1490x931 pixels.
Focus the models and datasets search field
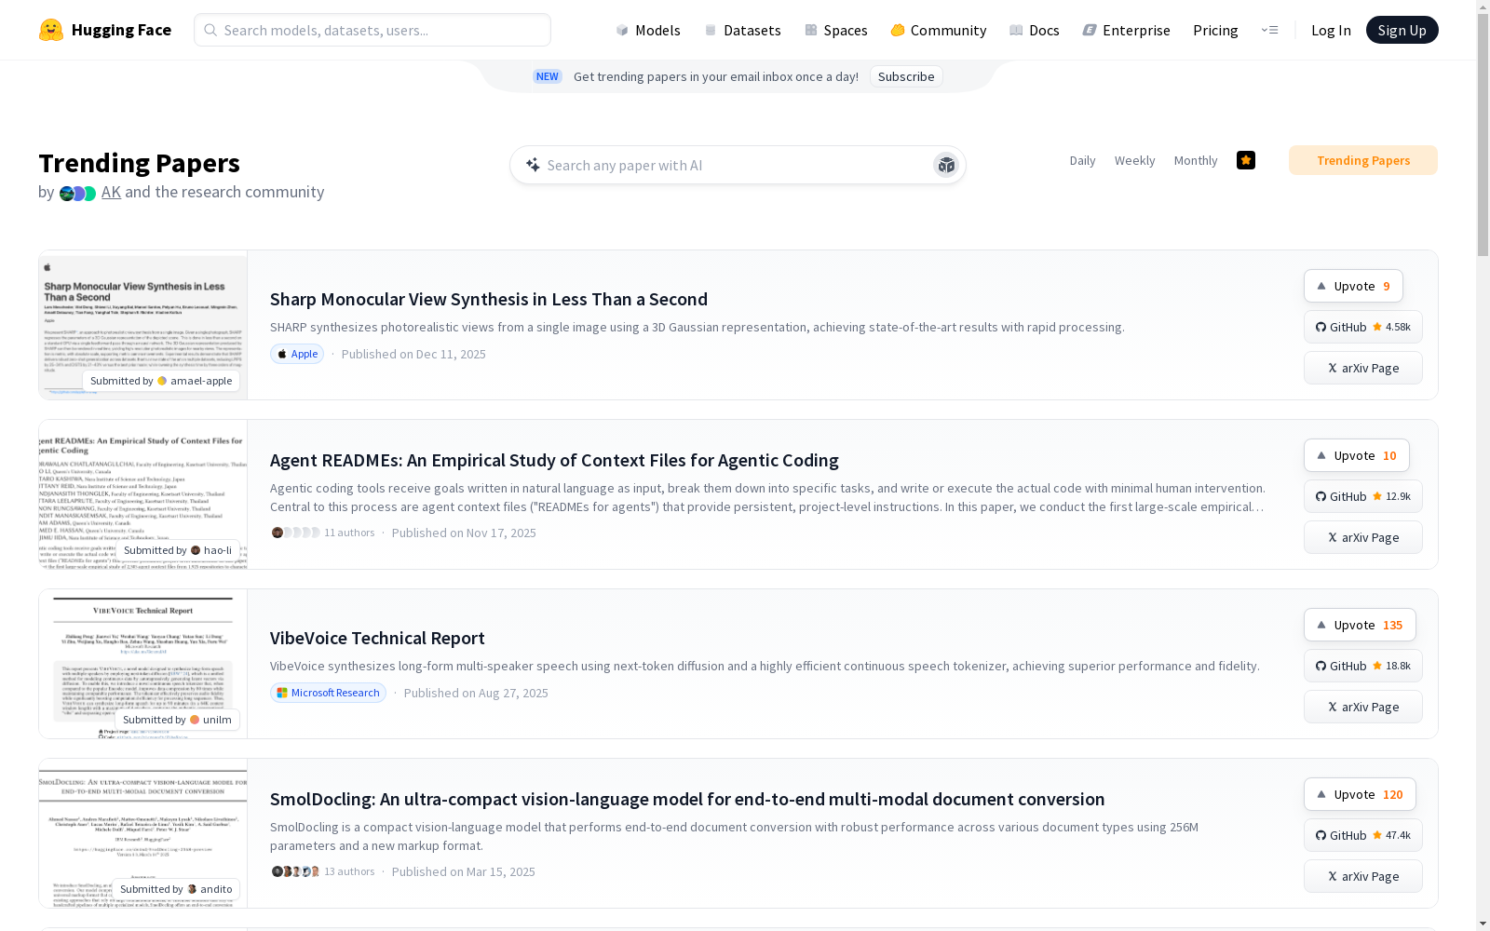click(372, 30)
